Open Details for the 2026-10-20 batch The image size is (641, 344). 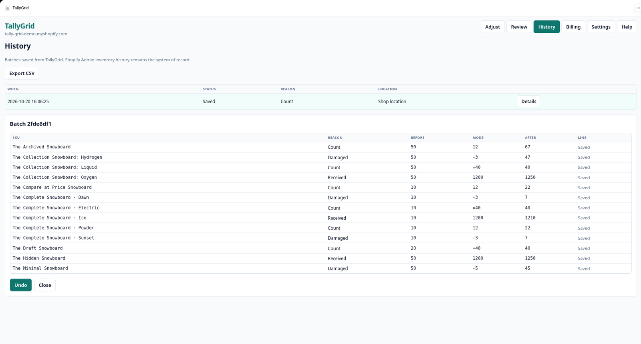pyautogui.click(x=529, y=102)
